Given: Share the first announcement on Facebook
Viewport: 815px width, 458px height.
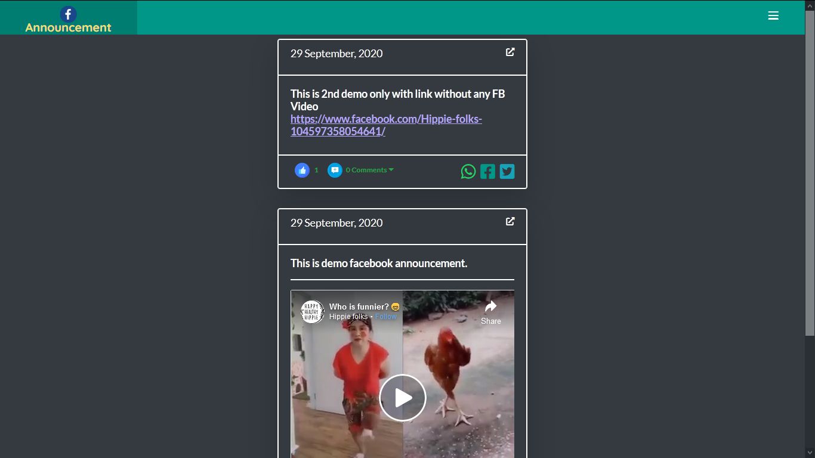Looking at the screenshot, I should point(487,171).
